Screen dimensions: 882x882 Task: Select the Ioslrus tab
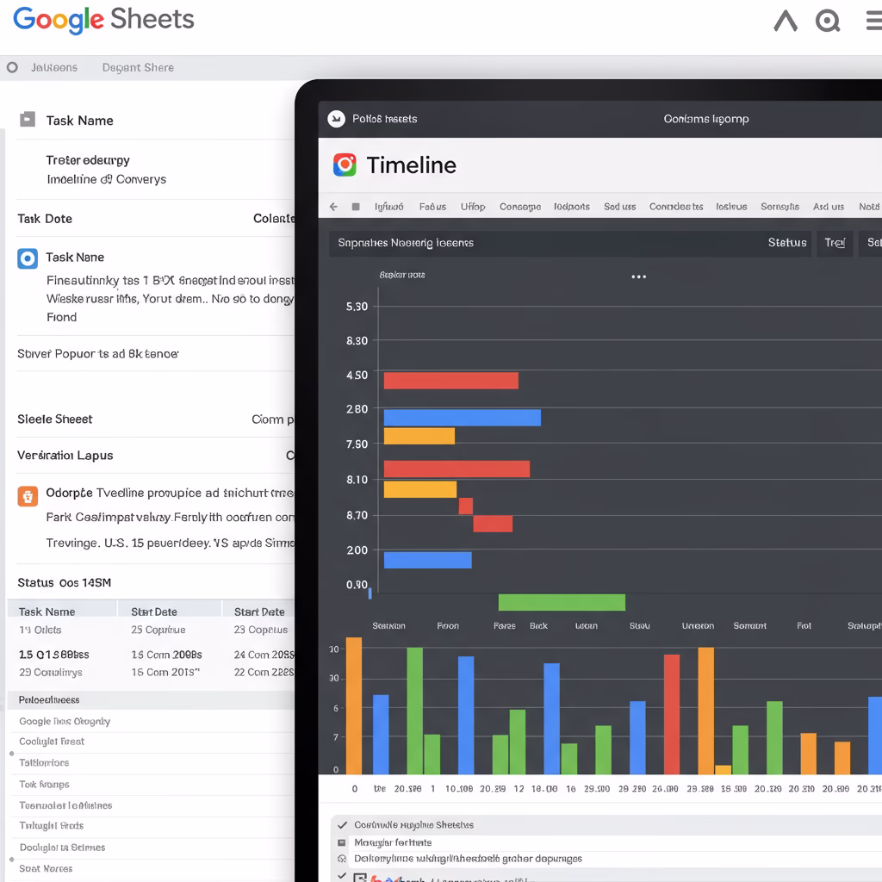pyautogui.click(x=731, y=207)
